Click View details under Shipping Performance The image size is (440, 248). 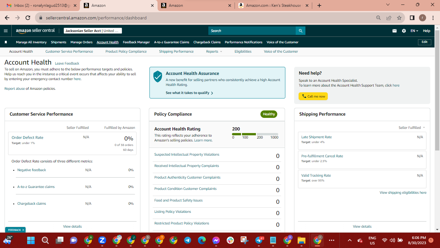362,226
